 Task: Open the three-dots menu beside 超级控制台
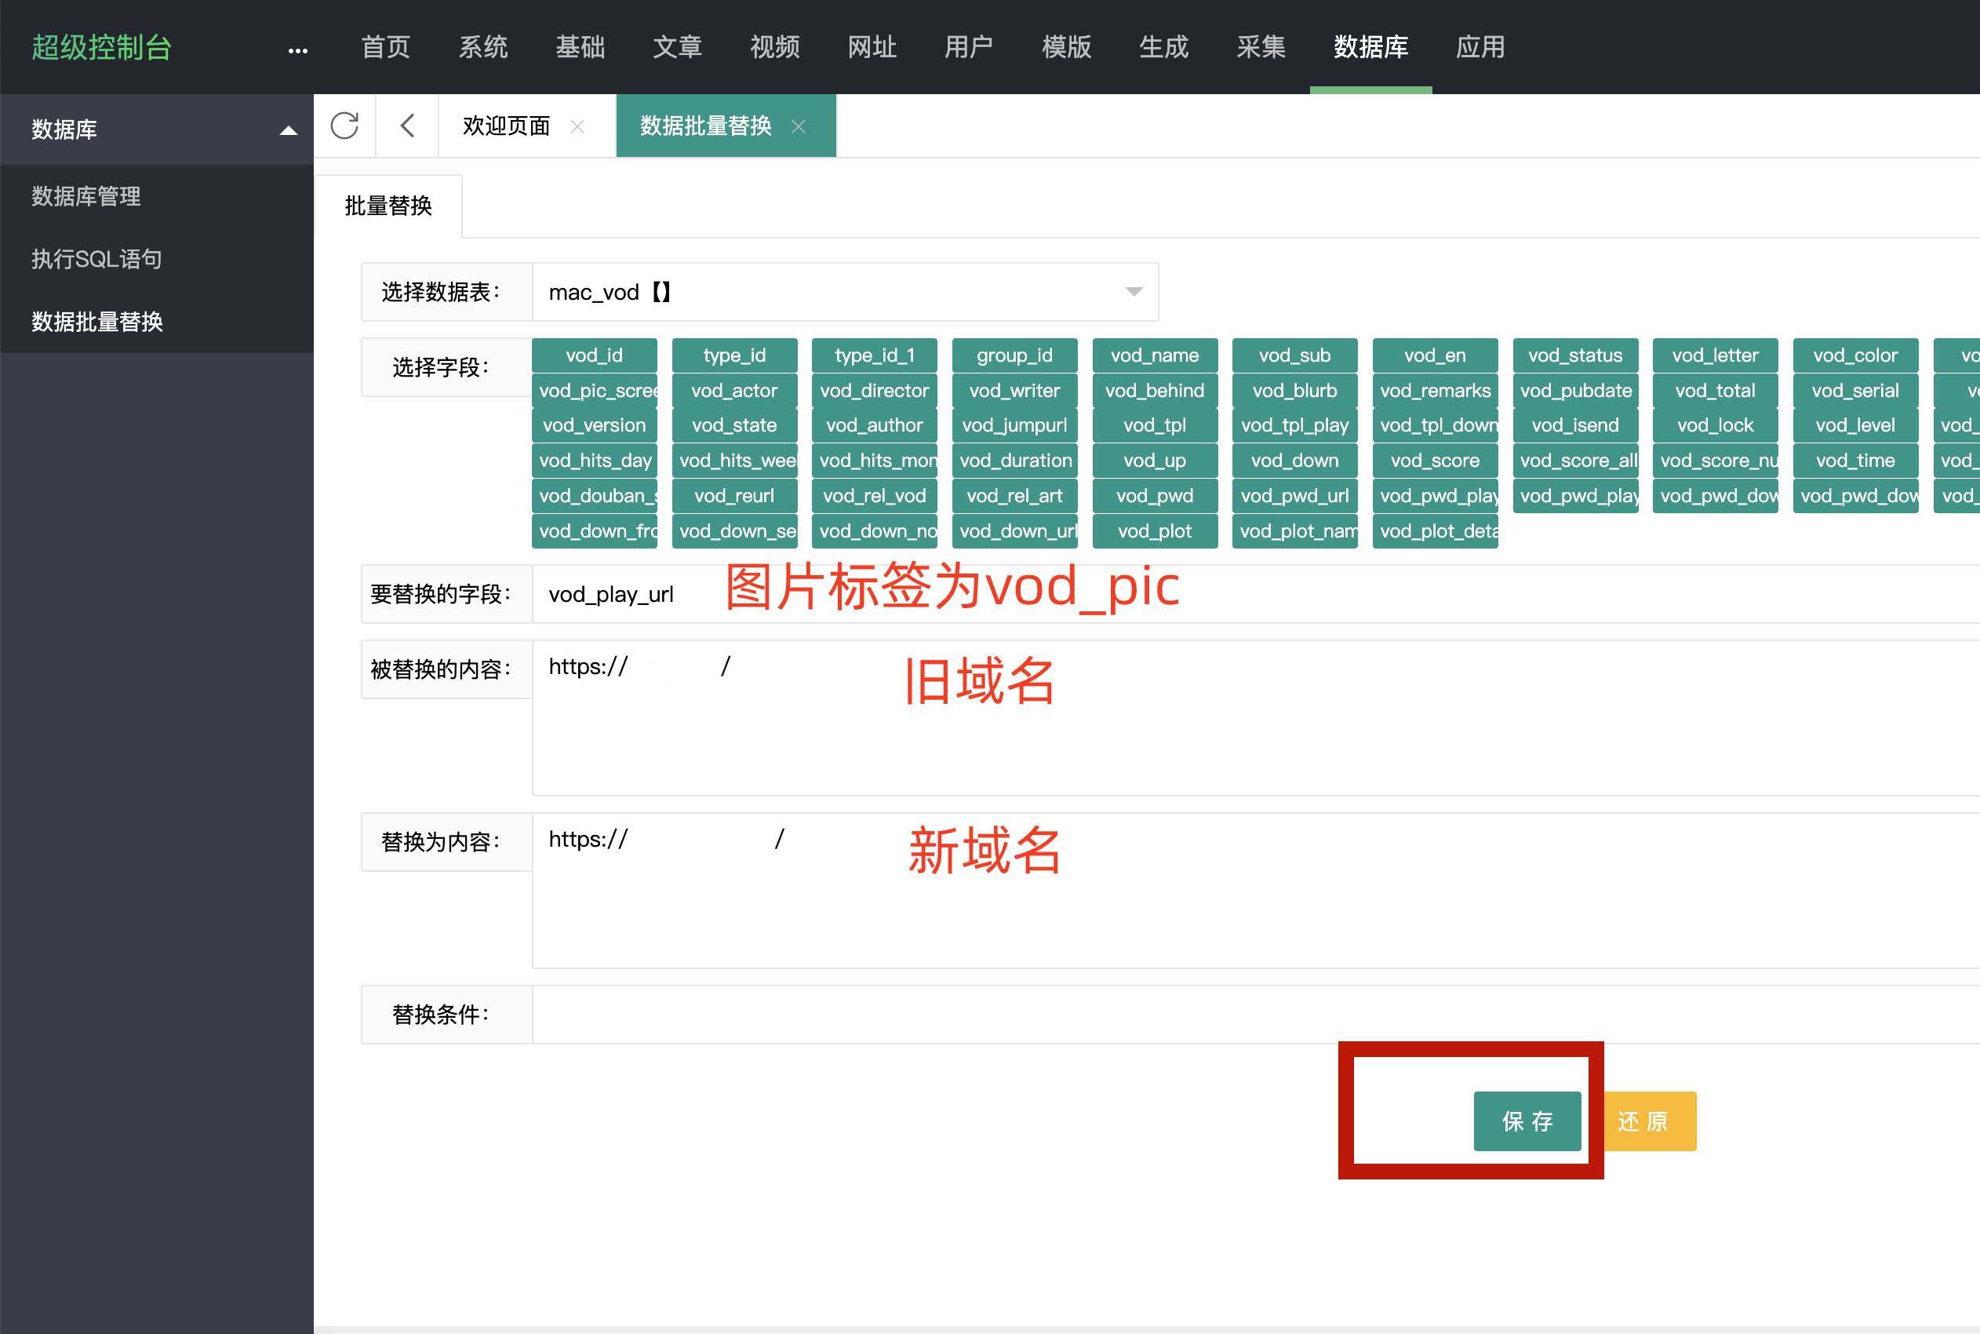coord(297,51)
